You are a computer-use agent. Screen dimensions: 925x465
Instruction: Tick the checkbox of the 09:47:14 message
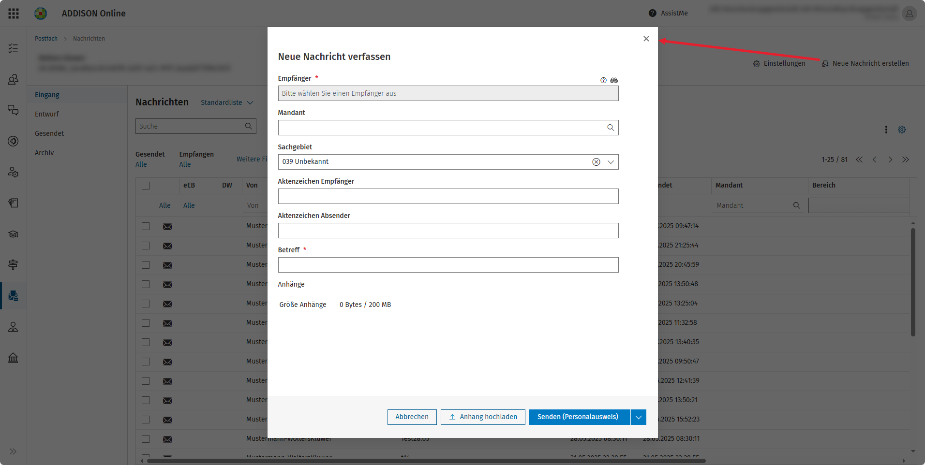point(146,226)
